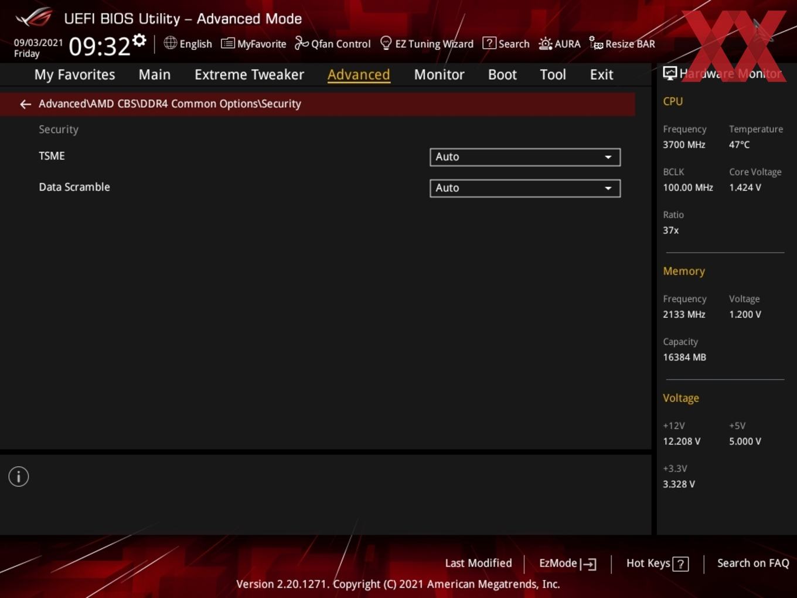Screen dimensions: 797x598
Task: Open the clock settings gear icon
Action: tap(139, 40)
